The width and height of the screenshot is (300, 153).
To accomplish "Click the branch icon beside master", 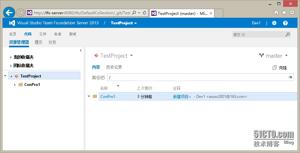I will click(x=262, y=56).
